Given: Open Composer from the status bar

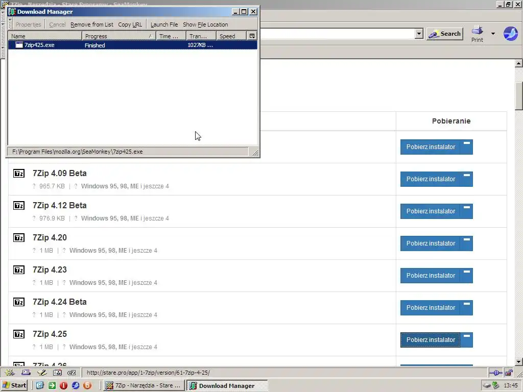Looking at the screenshot, I should click(x=42, y=373).
